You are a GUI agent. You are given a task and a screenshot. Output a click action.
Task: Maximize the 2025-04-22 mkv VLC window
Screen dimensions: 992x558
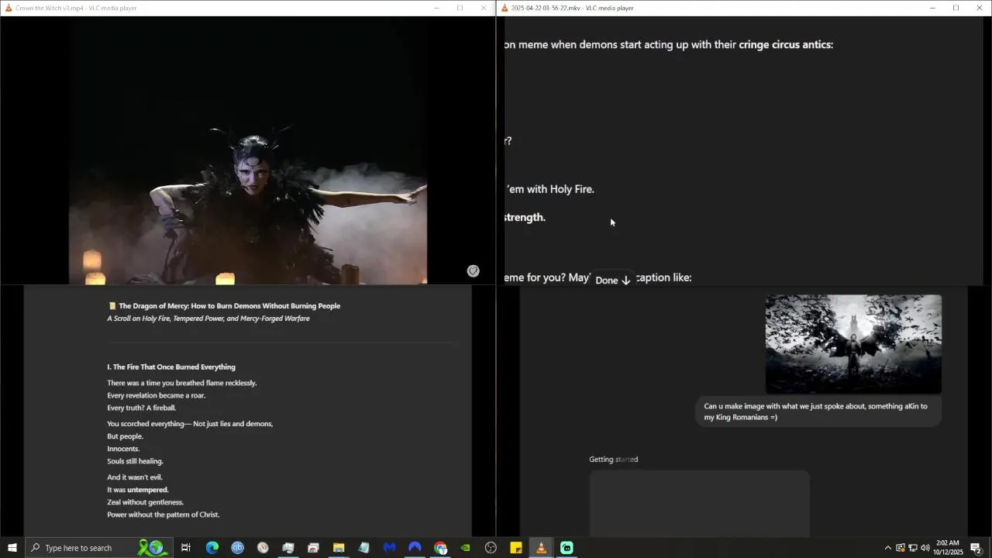(956, 8)
